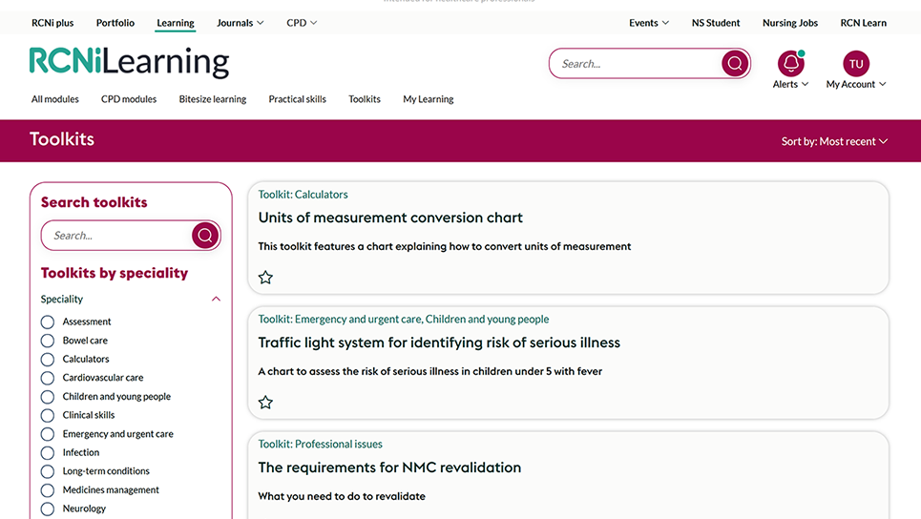Click the RCNi Learning logo
The width and height of the screenshot is (921, 519).
tap(129, 62)
